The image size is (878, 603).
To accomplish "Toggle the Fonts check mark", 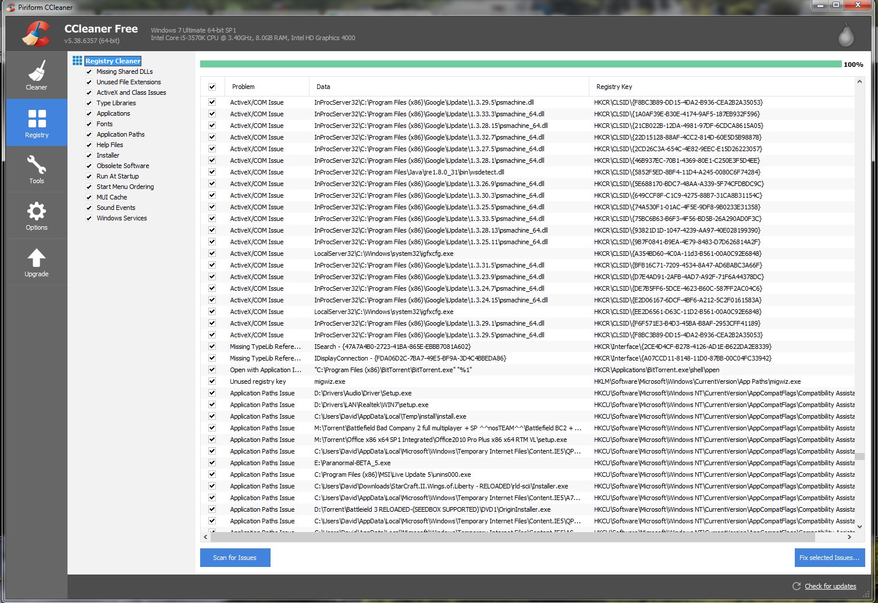I will click(x=89, y=124).
